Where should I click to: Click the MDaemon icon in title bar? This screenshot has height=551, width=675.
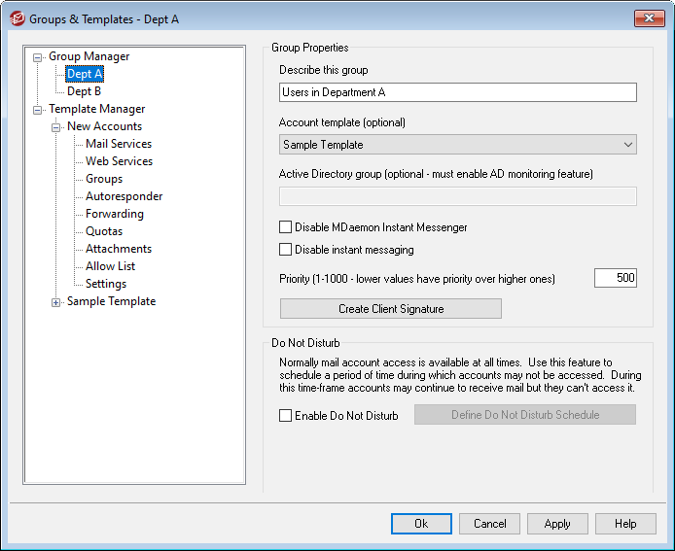(x=17, y=18)
